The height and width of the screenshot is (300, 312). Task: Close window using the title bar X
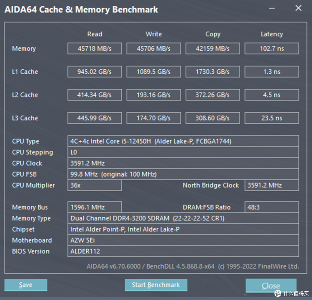tap(298, 8)
